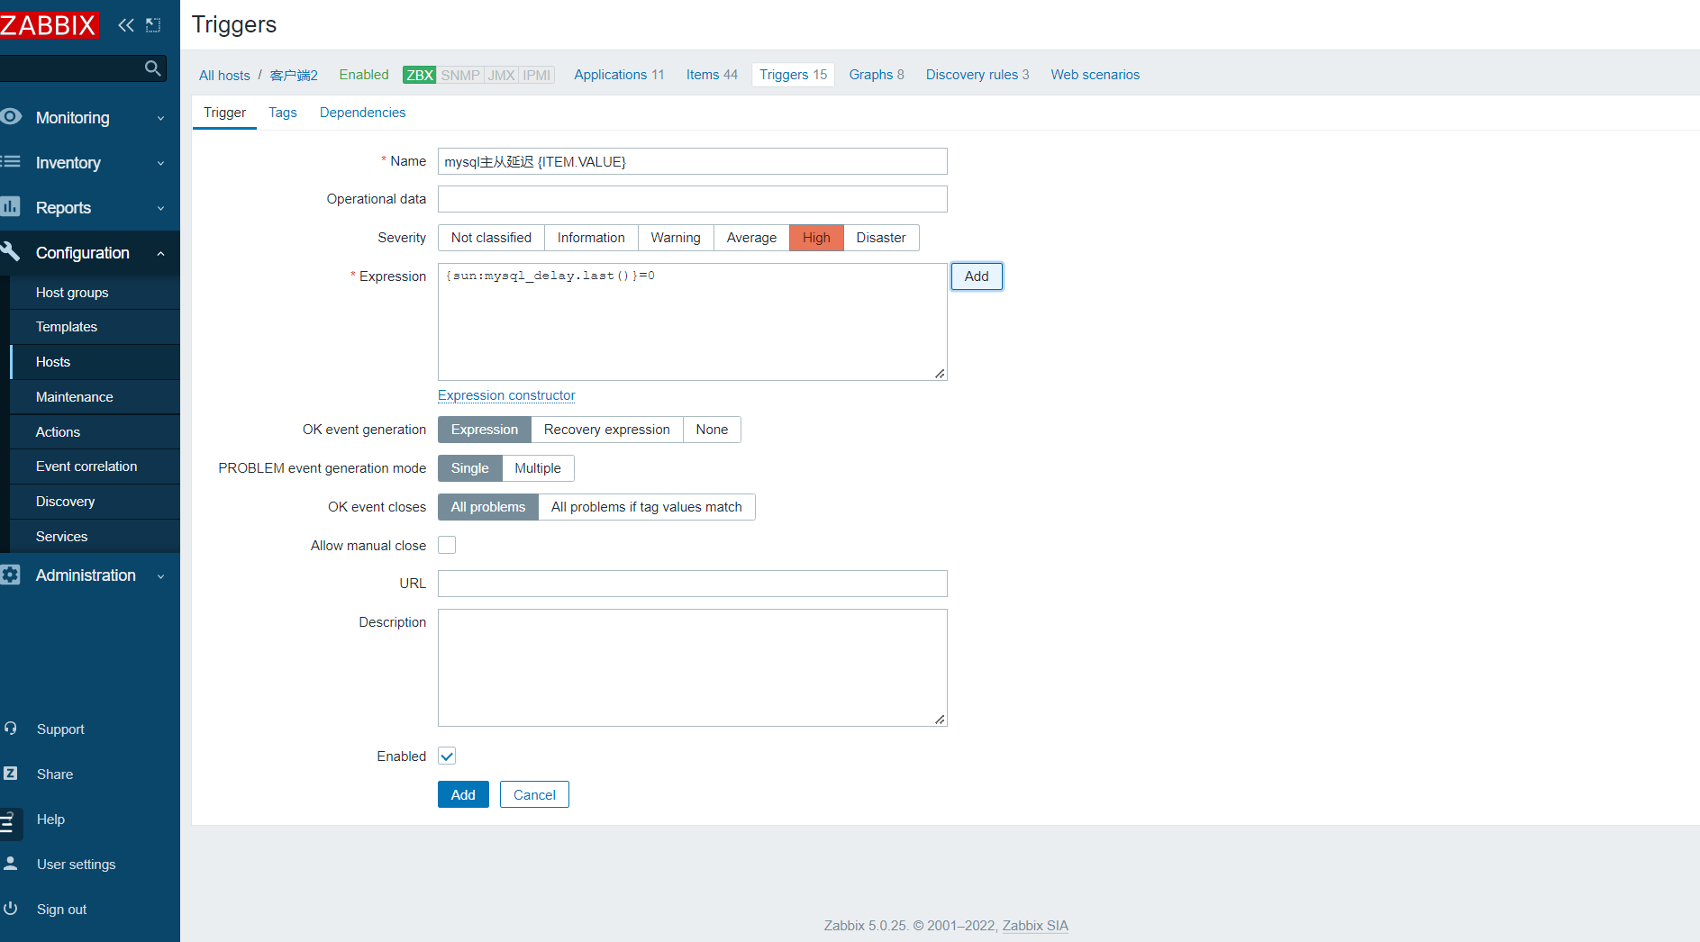Open the Items 44 link
The height and width of the screenshot is (942, 1700).
point(712,75)
